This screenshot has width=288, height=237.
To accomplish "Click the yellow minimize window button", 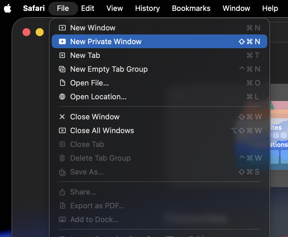I will pos(40,32).
